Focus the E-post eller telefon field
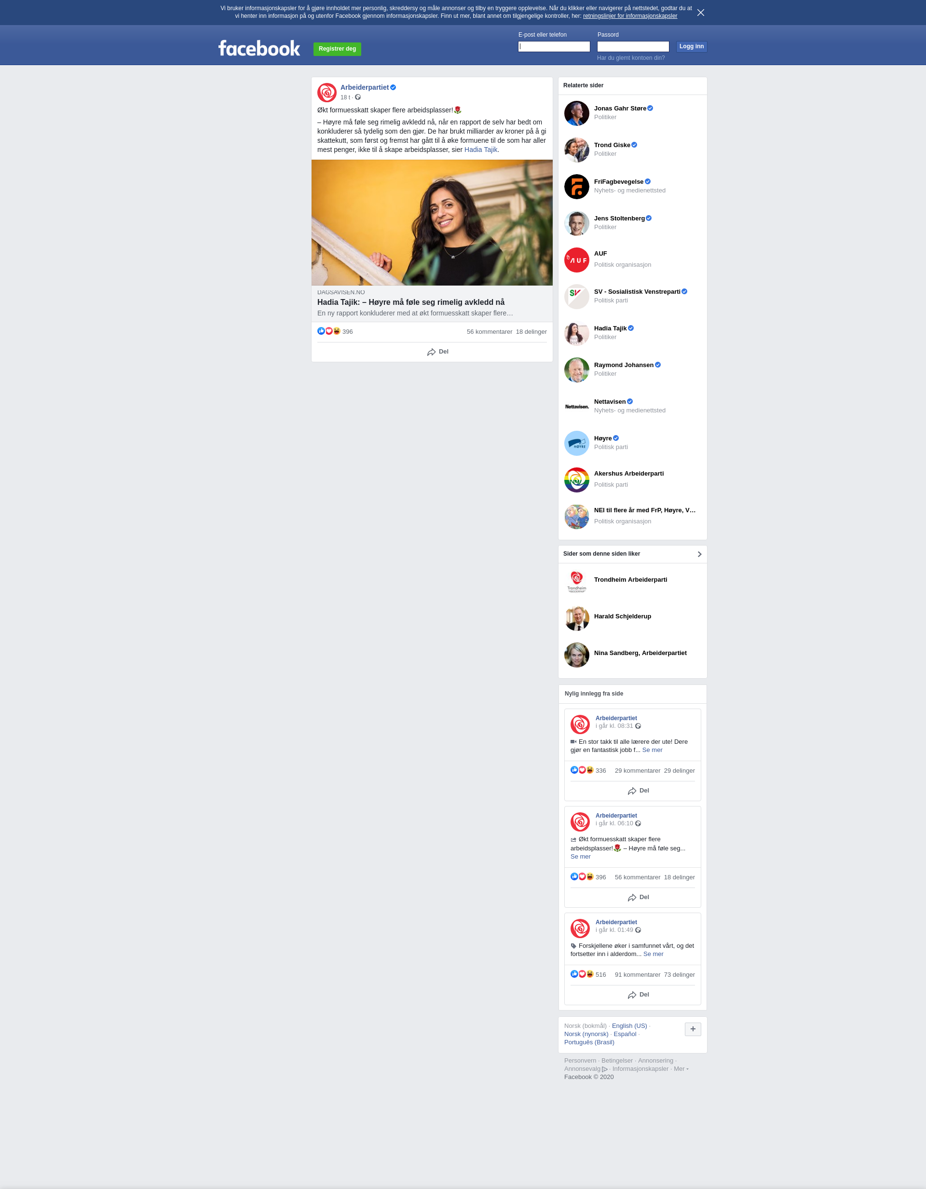Image resolution: width=926 pixels, height=1189 pixels. (554, 47)
